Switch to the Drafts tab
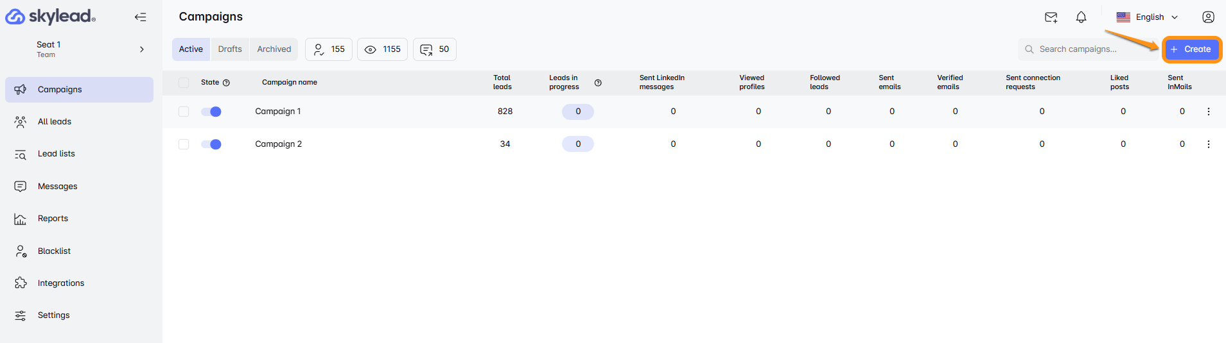The height and width of the screenshot is (343, 1226). coord(230,49)
